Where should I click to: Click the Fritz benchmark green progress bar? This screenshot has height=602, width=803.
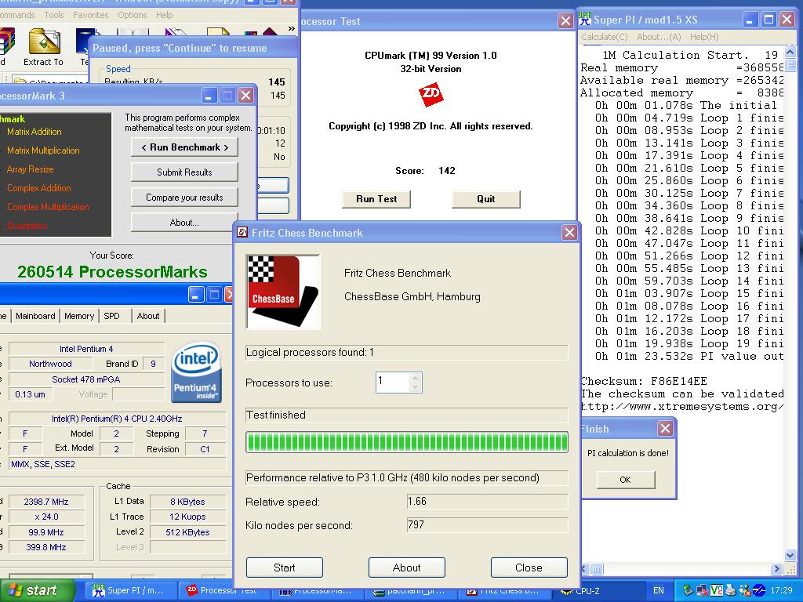coord(407,442)
